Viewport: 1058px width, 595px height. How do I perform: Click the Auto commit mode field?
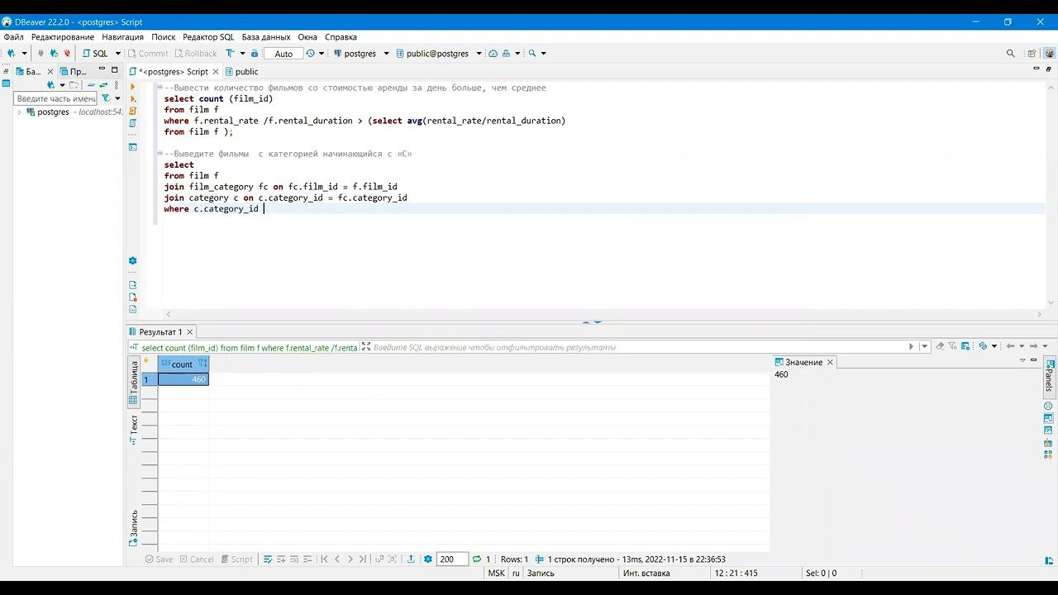point(284,54)
